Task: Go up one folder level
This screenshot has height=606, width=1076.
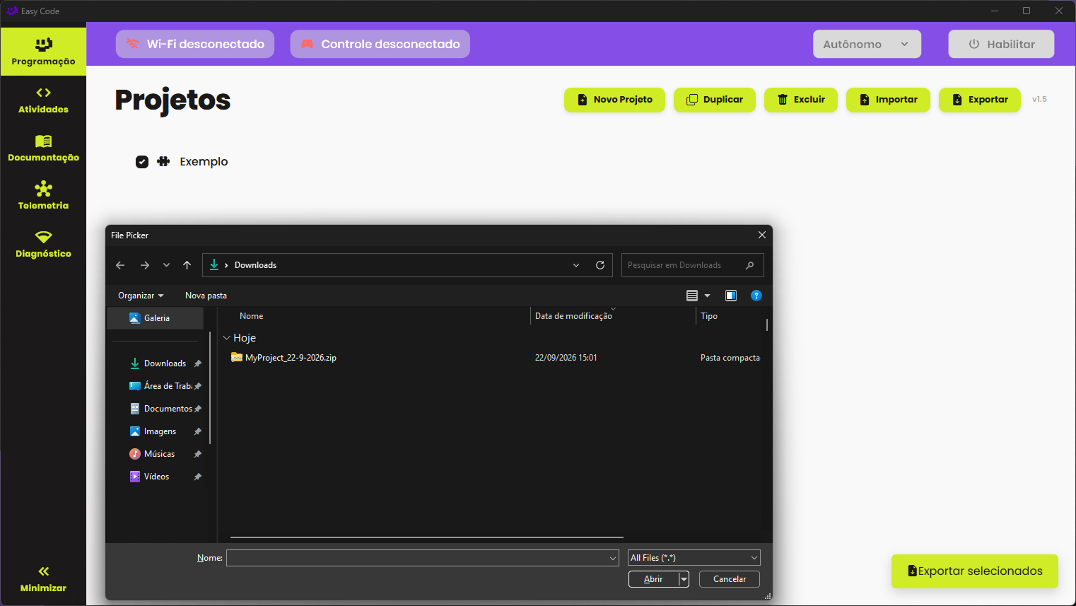Action: pos(187,265)
